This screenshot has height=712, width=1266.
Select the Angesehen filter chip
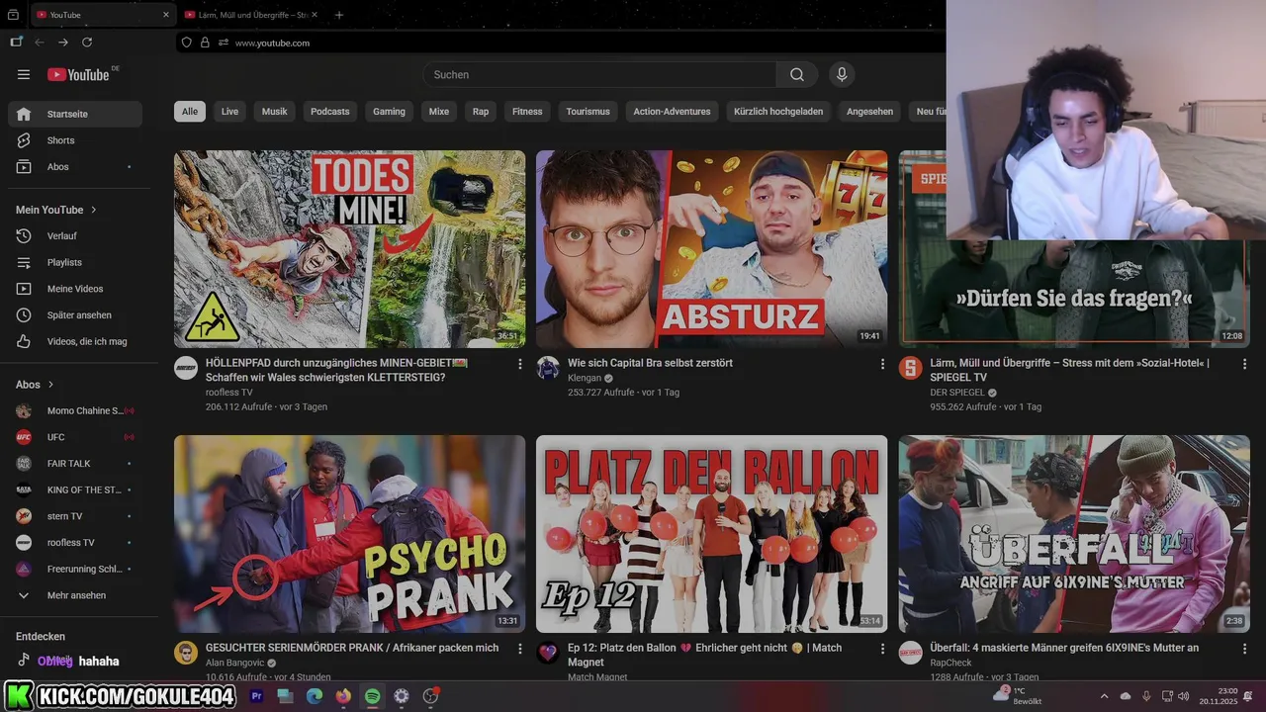coord(870,112)
